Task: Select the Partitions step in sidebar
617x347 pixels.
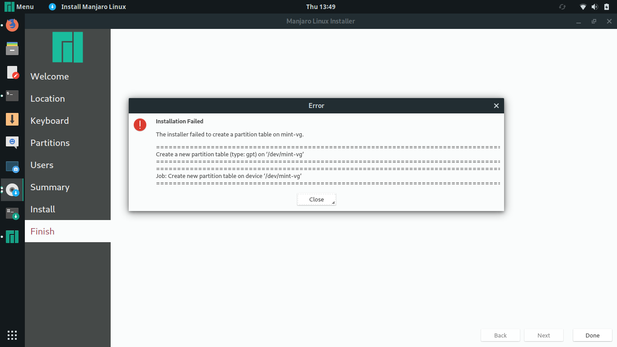Action: 68,143
